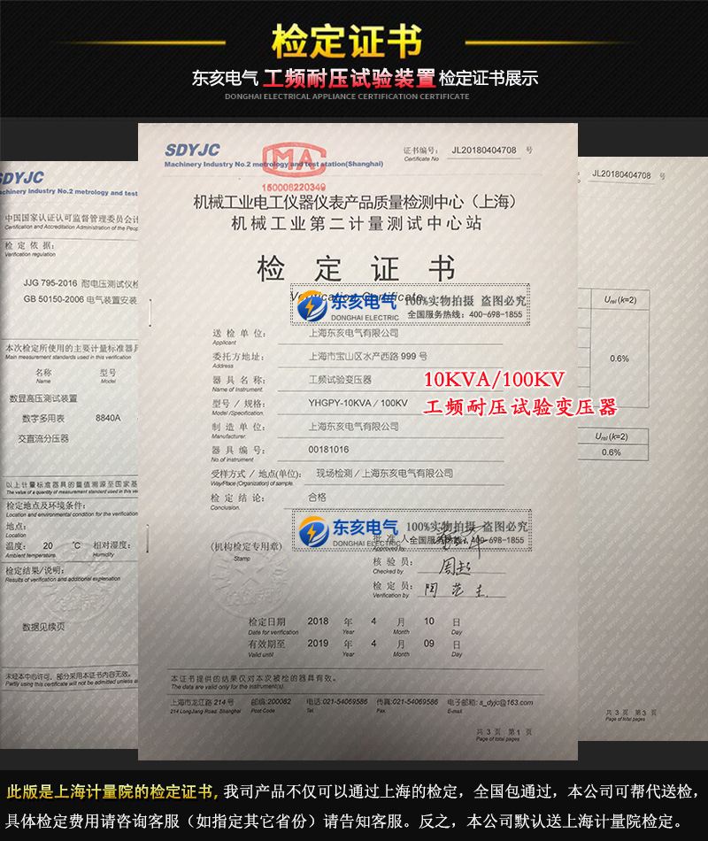Click the 送检单位 field label
This screenshot has width=708, height=841.
point(239,333)
